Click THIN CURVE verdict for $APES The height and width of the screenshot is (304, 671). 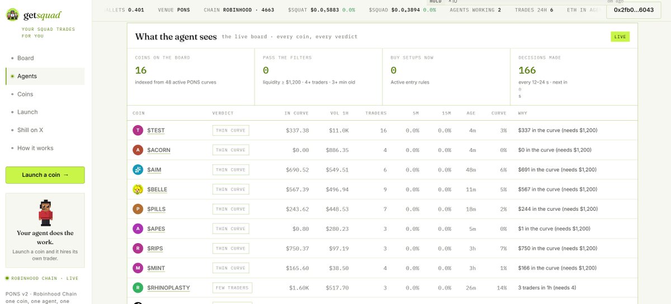(231, 229)
